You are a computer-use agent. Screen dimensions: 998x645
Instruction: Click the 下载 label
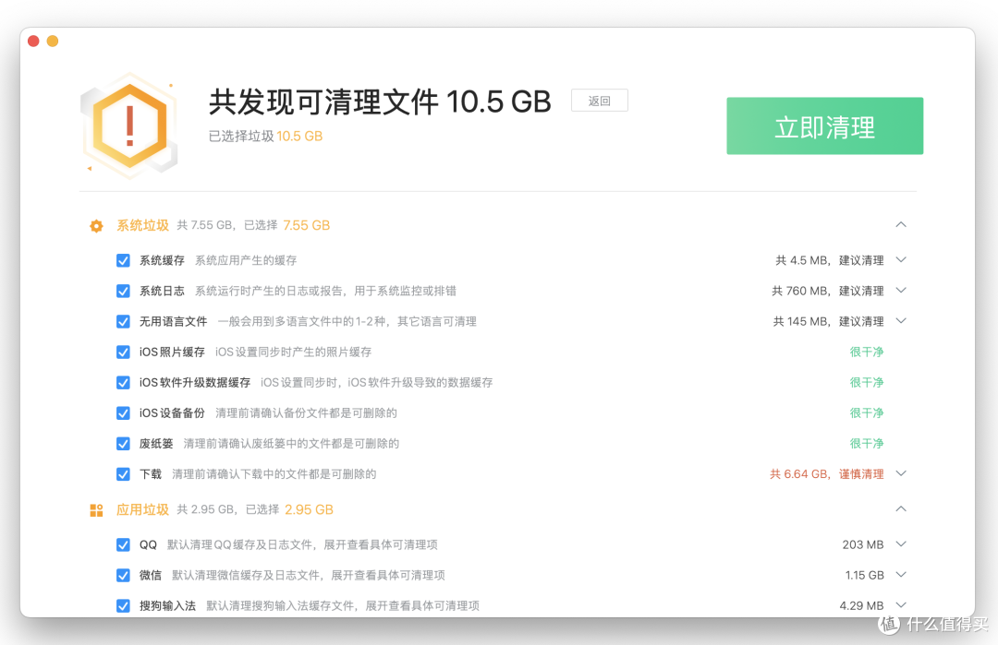(151, 474)
